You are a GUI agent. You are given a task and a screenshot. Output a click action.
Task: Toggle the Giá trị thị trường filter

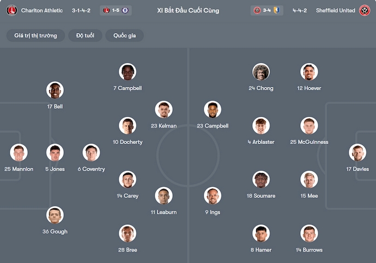tap(35, 35)
